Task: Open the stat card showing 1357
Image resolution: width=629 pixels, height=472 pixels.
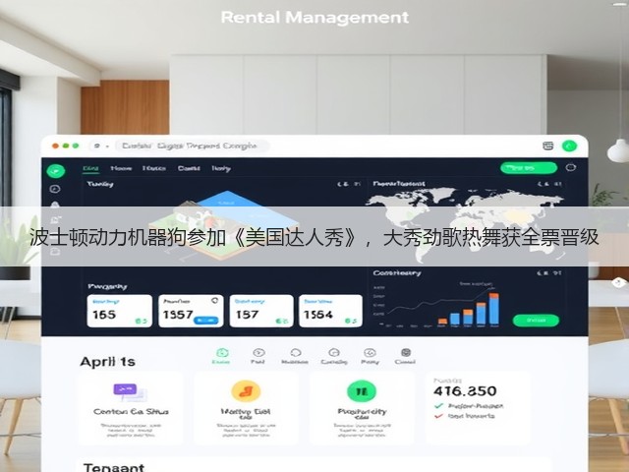Action: pyautogui.click(x=191, y=311)
